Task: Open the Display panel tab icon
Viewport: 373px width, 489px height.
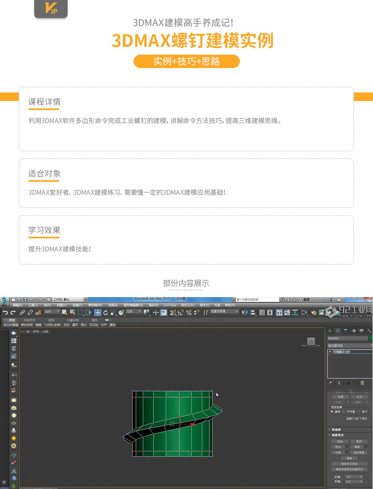Action: pos(361,331)
